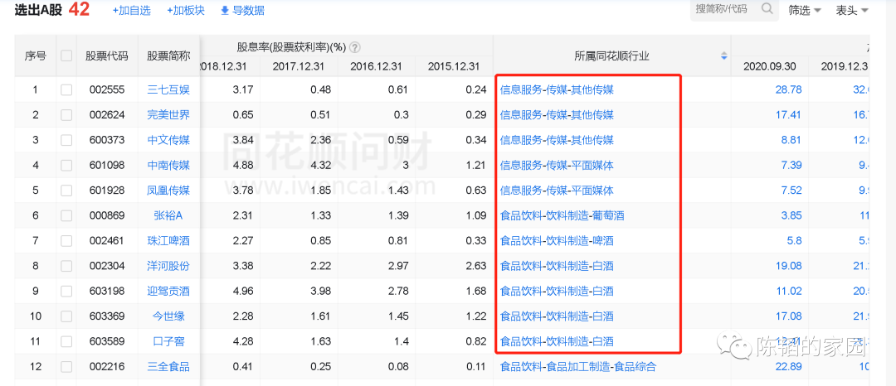
Task: Click the 股票代码 column header
Action: pyautogui.click(x=107, y=55)
